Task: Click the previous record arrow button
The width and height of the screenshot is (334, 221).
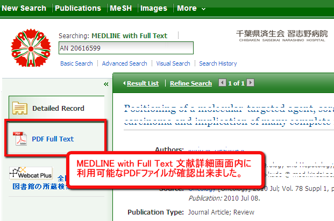Action: [x=222, y=83]
